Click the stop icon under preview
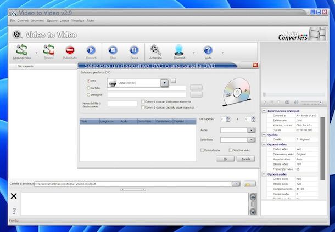 click(x=278, y=102)
